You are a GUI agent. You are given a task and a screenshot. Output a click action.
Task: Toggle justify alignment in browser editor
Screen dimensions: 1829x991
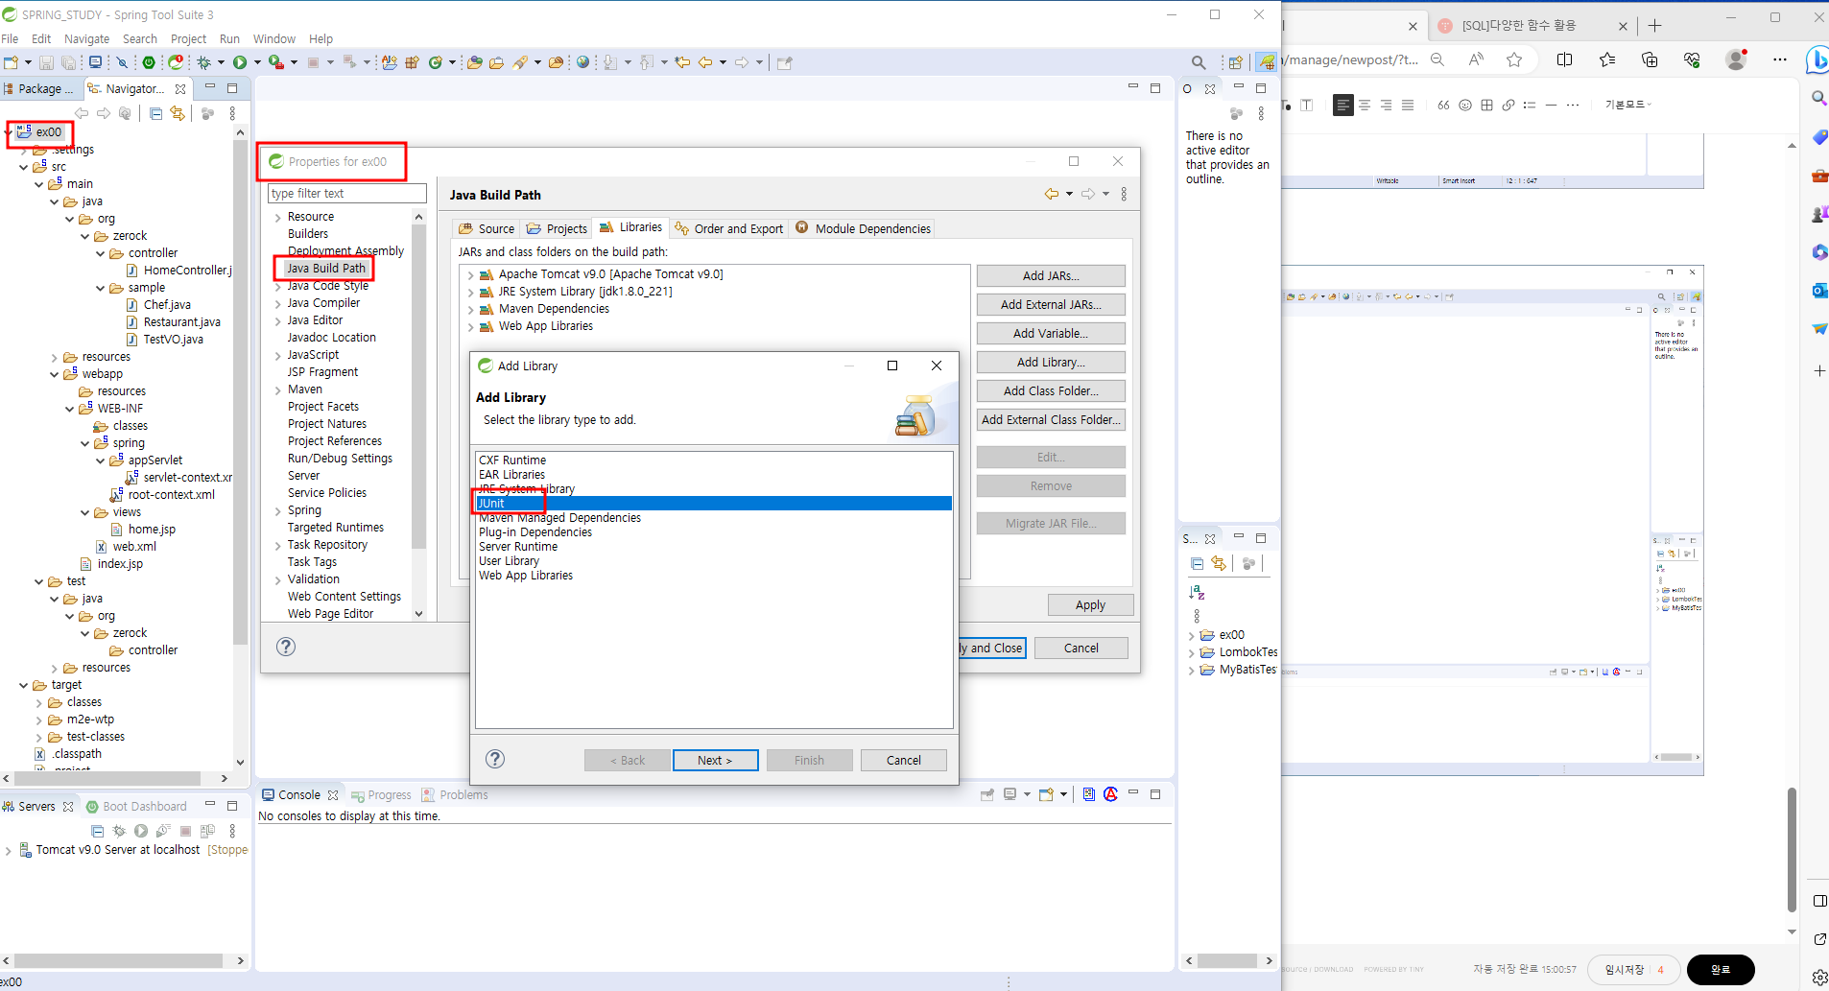(x=1408, y=106)
